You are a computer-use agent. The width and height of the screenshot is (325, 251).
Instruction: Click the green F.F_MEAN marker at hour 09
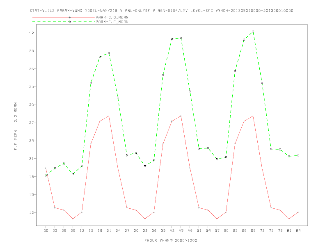[x=73, y=174]
